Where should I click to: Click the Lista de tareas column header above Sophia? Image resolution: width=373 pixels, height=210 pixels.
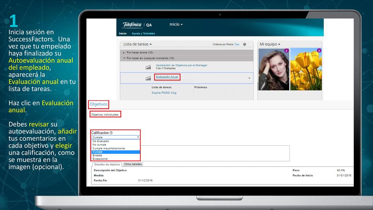pyautogui.click(x=161, y=87)
